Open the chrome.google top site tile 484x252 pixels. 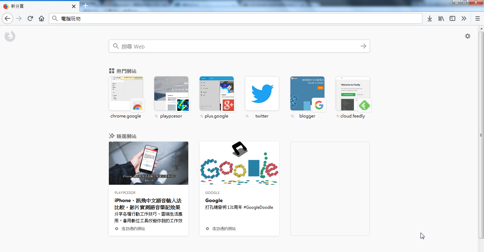[x=126, y=93]
